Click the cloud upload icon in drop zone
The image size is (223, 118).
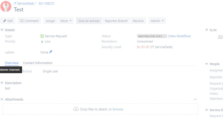[x=76, y=109]
